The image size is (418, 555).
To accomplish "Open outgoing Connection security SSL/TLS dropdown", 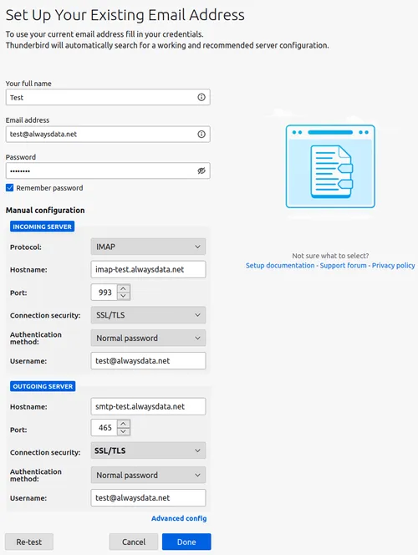I will [148, 451].
